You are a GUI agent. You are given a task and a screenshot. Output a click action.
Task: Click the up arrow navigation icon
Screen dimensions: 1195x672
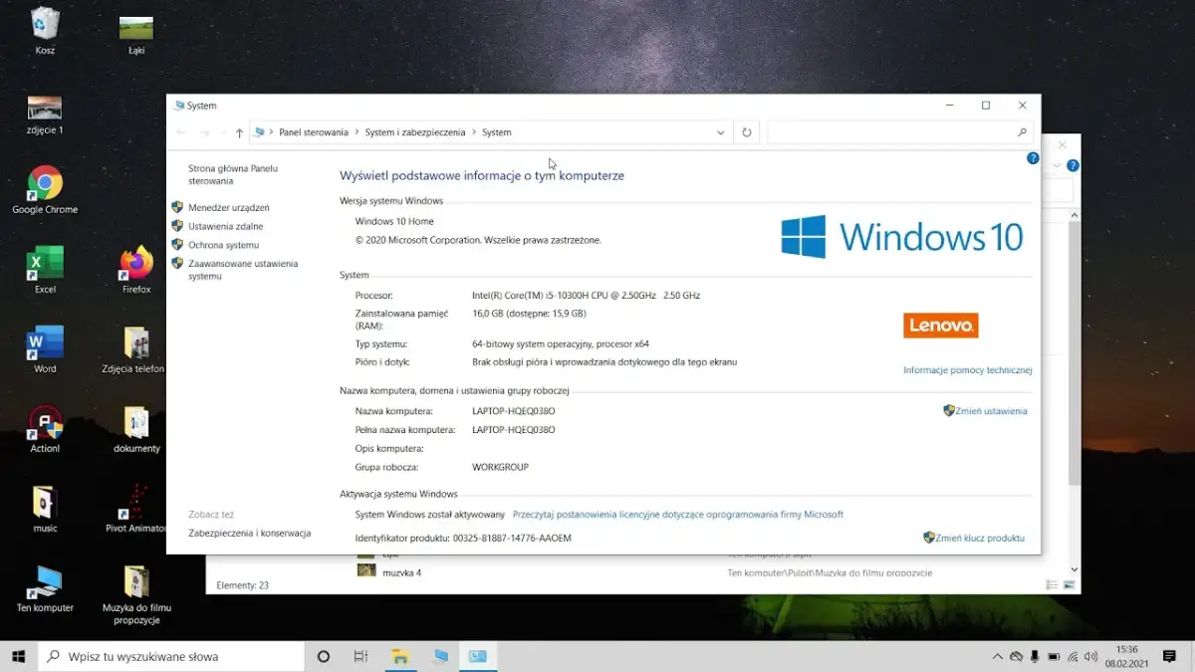239,131
